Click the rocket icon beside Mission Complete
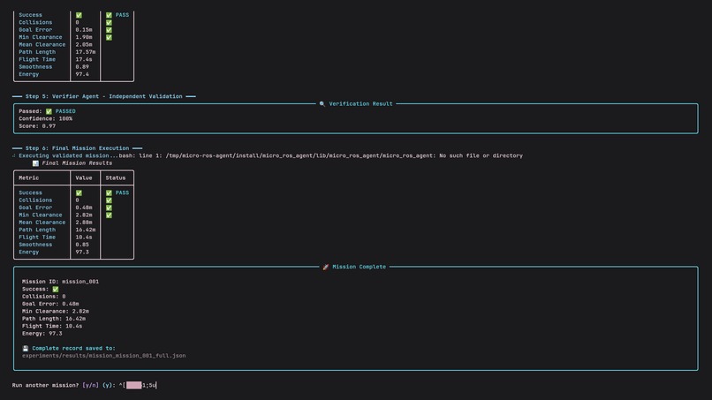 (x=326, y=267)
